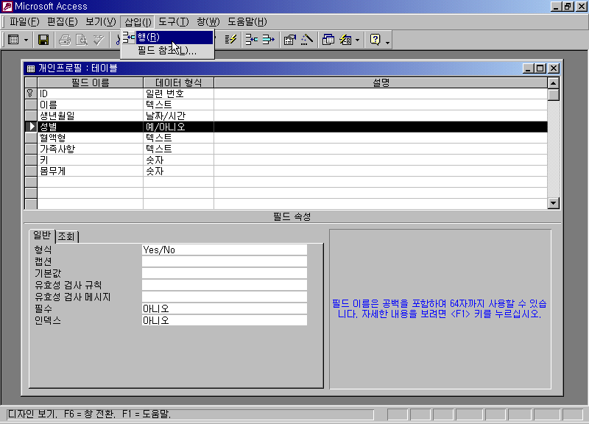Click the 유효성 검사 메시지 input field

point(225,297)
